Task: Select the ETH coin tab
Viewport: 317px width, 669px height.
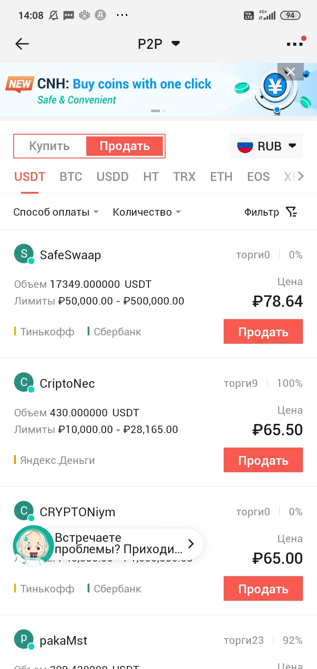Action: coord(221,176)
